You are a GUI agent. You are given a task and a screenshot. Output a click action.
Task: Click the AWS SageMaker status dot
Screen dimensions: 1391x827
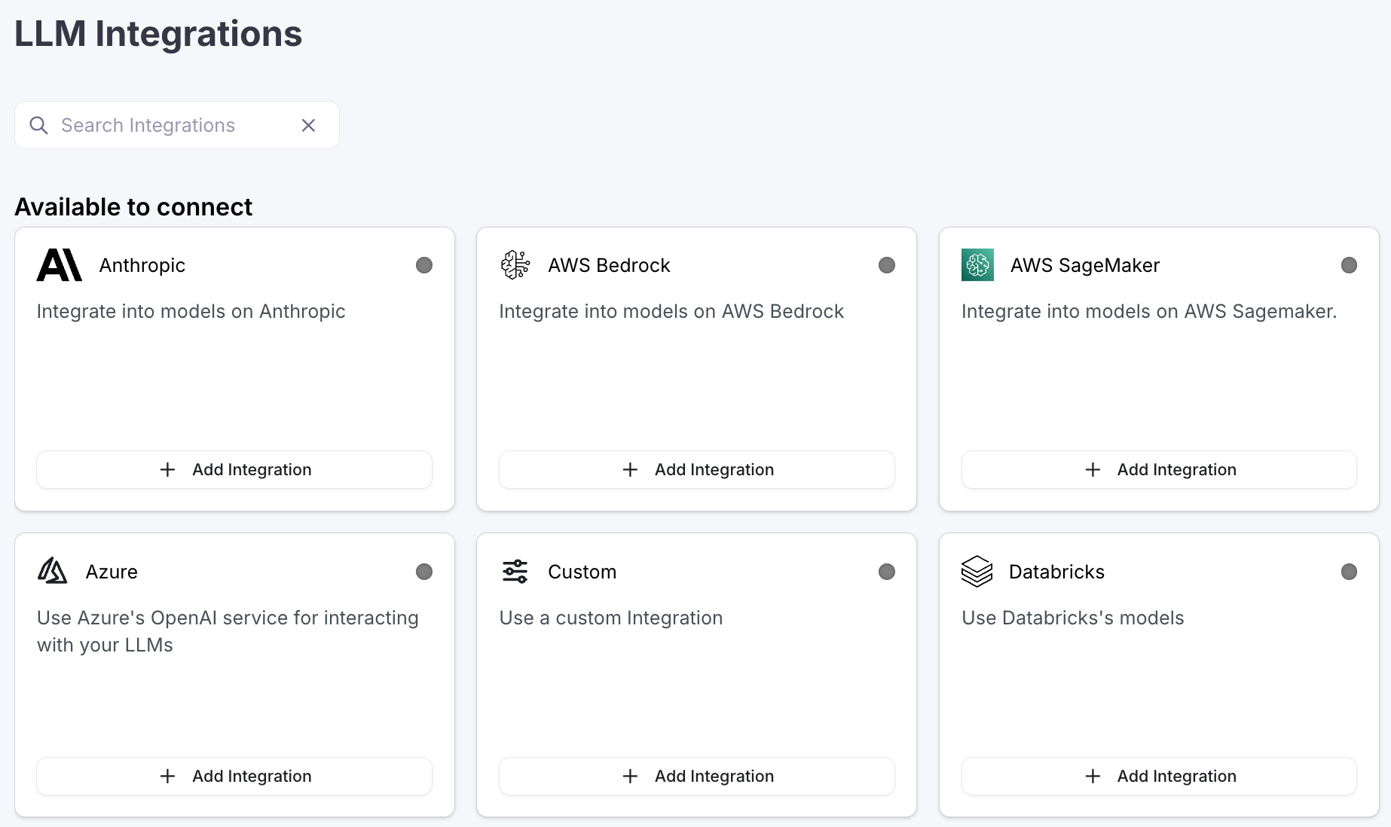click(x=1349, y=265)
